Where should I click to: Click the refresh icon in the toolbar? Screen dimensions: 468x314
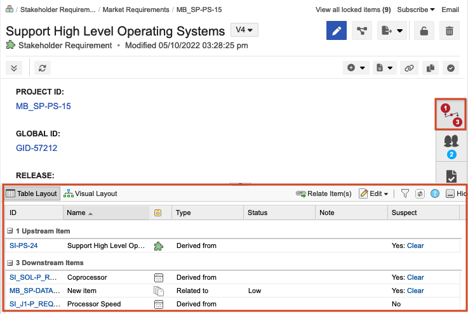coord(43,68)
